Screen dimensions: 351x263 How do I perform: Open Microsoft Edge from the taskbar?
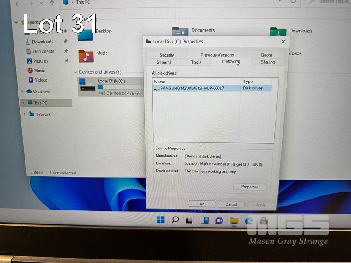249,221
